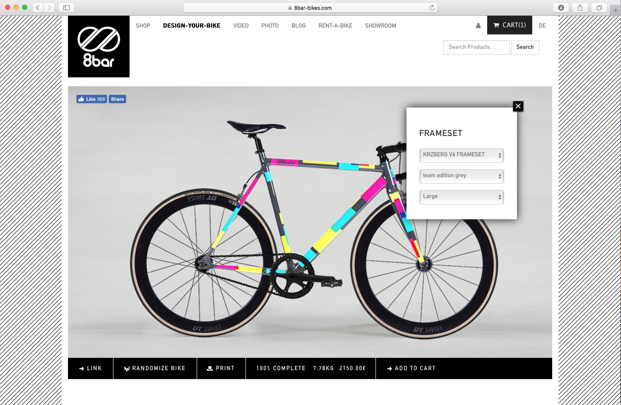Close the Frameset panel with X
Image resolution: width=621 pixels, height=405 pixels.
518,106
